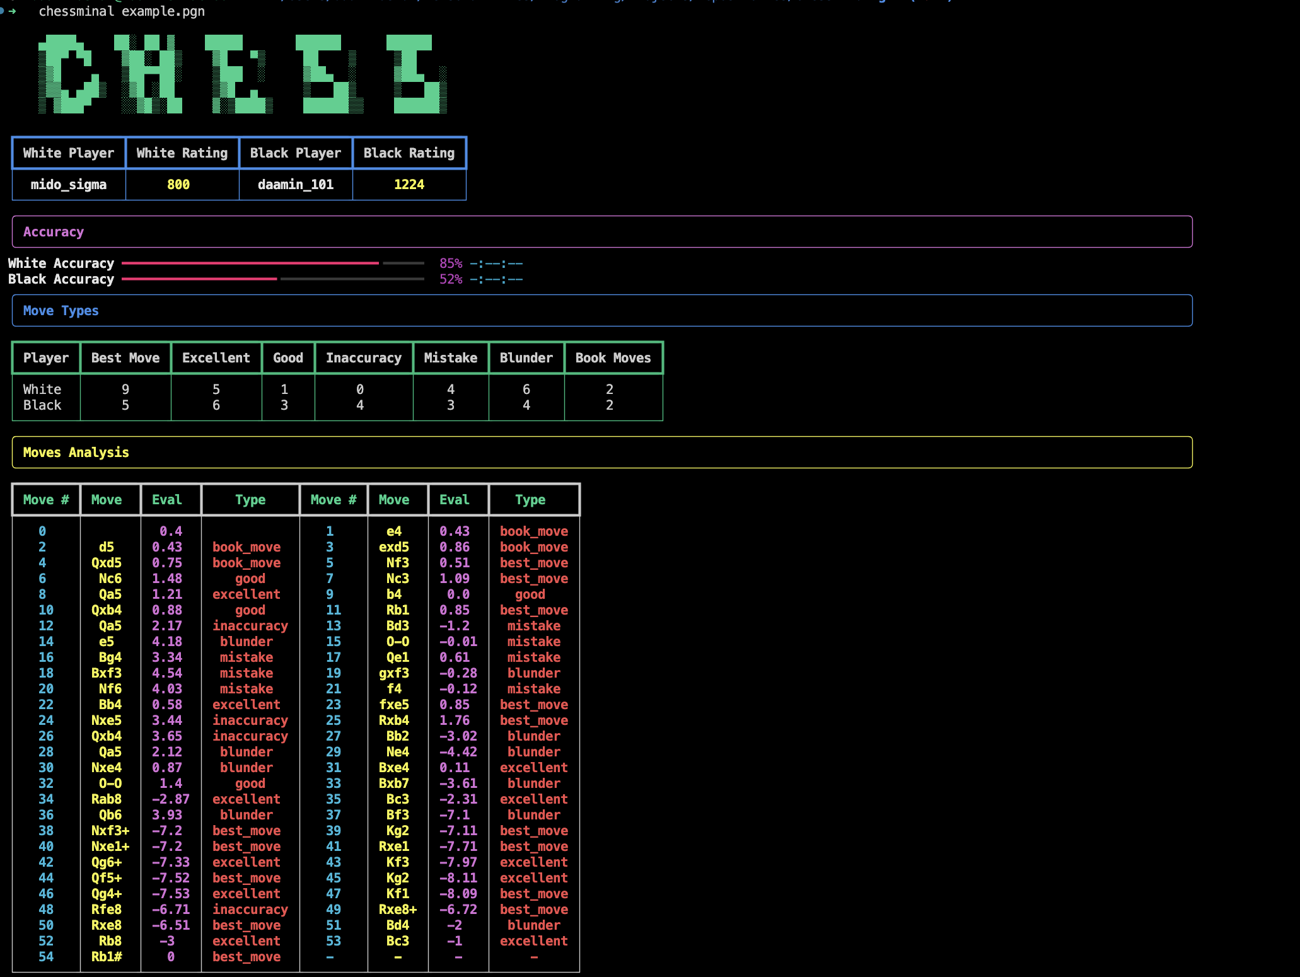The image size is (1300, 977).
Task: Click the Rab8 move cell
Action: tap(107, 799)
